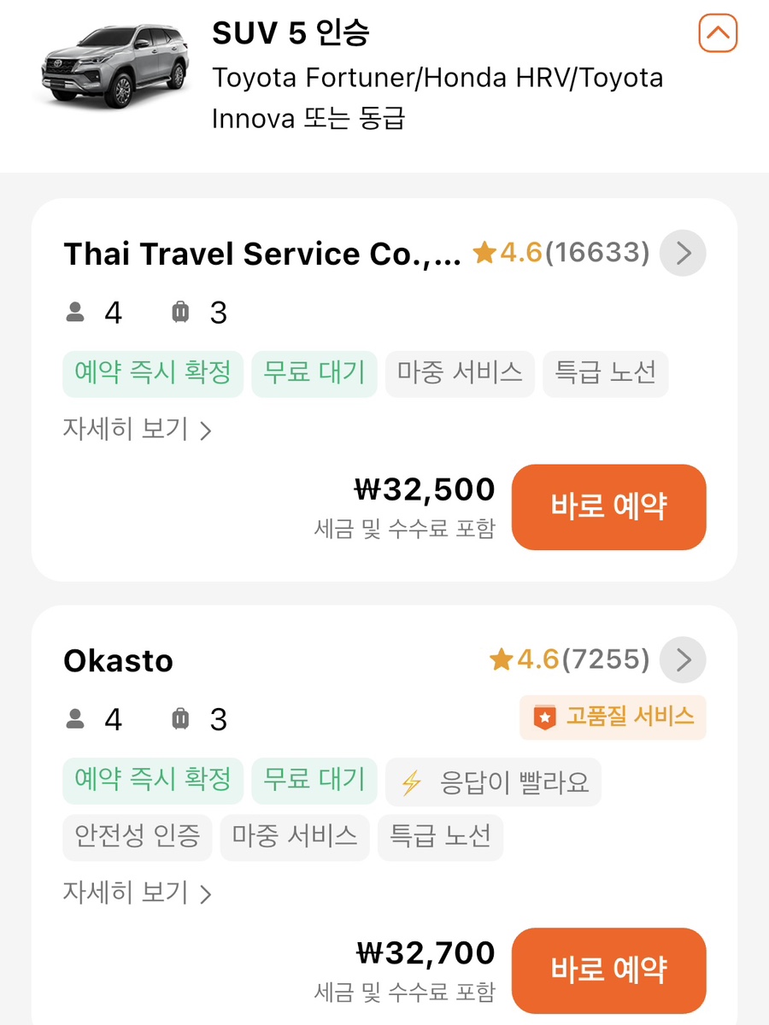Tap the 고품질 서비스 badge icon
This screenshot has width=769, height=1025.
(544, 717)
